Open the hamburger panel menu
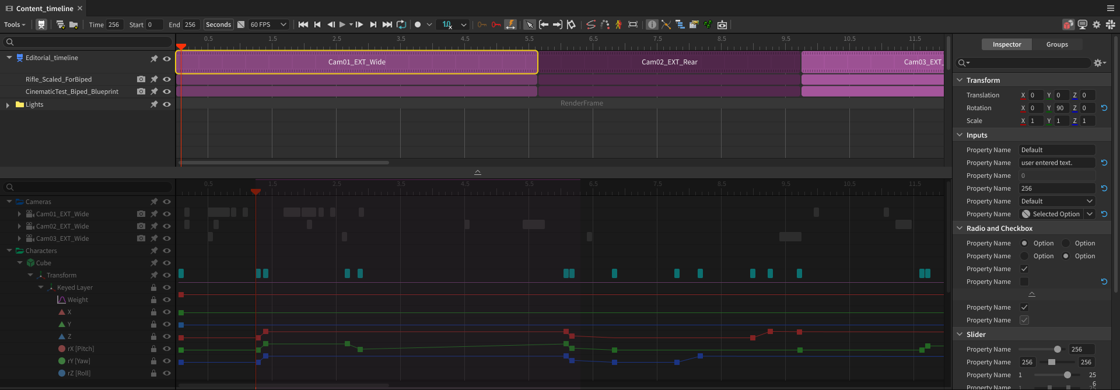The width and height of the screenshot is (1120, 390). point(1111,8)
